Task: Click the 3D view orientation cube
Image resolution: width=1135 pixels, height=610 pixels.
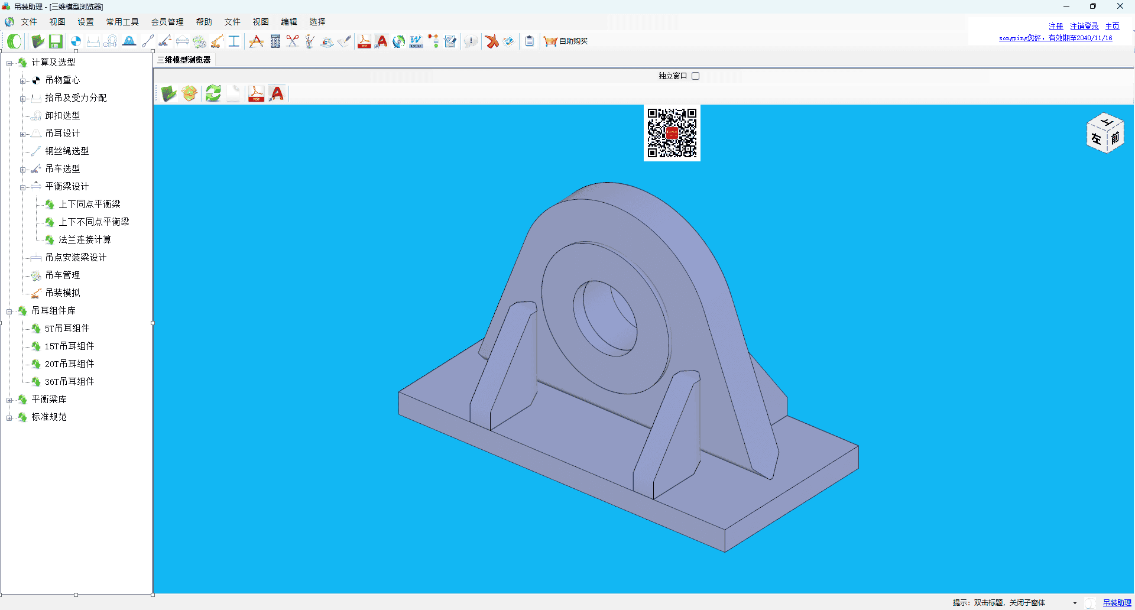Action: (1105, 133)
